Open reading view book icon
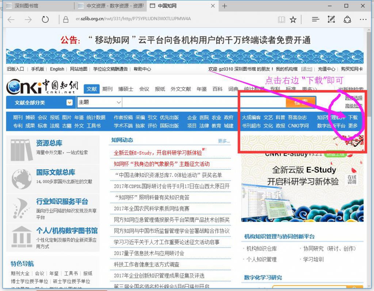Screen dimensions: 374x291 pyautogui.click(x=281, y=20)
